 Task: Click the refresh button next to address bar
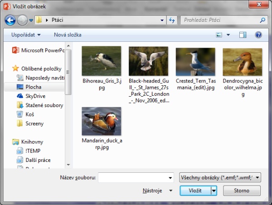tap(172, 20)
